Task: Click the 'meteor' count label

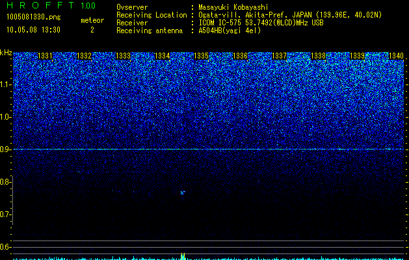Action: click(x=92, y=20)
